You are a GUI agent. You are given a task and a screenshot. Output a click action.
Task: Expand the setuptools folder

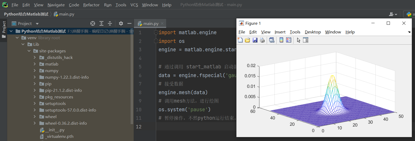pos(35,103)
